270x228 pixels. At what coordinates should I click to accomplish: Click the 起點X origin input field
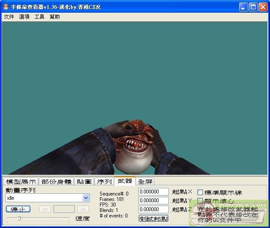click(153, 192)
